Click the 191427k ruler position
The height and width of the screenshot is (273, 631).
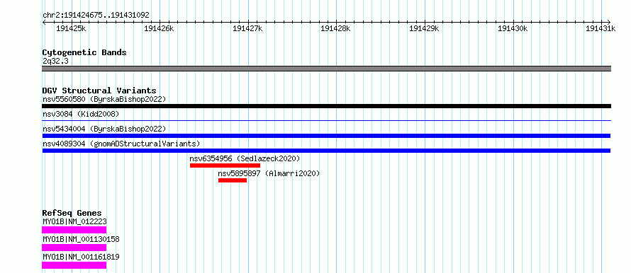pyautogui.click(x=247, y=28)
